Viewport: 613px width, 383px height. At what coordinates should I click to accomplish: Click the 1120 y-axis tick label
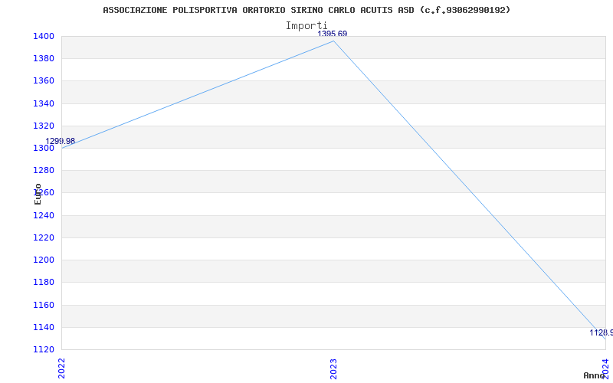coord(44,349)
